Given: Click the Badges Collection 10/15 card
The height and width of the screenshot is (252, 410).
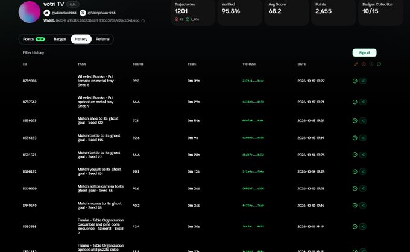Looking at the screenshot, I should (x=380, y=12).
